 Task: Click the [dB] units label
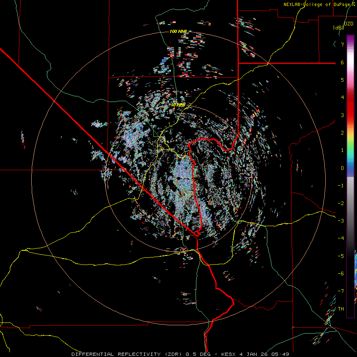(339, 27)
